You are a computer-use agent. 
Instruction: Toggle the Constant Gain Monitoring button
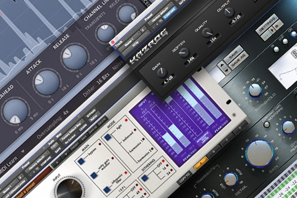[x=267, y=124]
